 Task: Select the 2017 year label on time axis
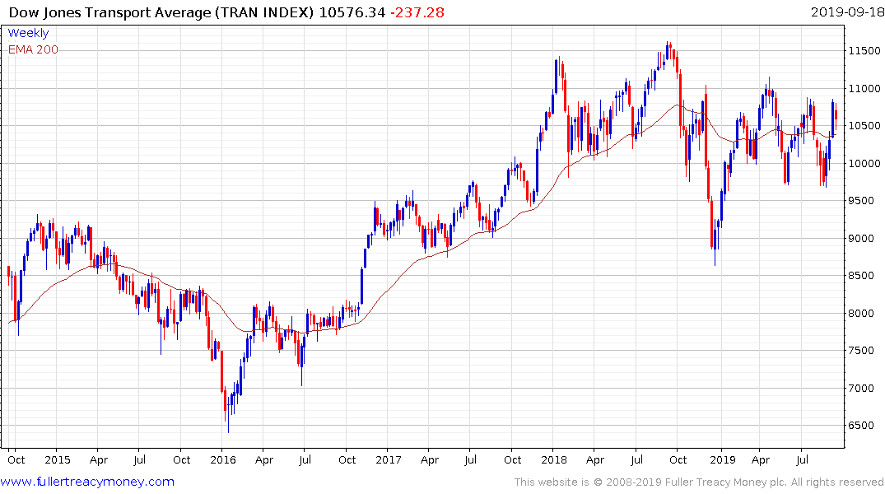(389, 459)
